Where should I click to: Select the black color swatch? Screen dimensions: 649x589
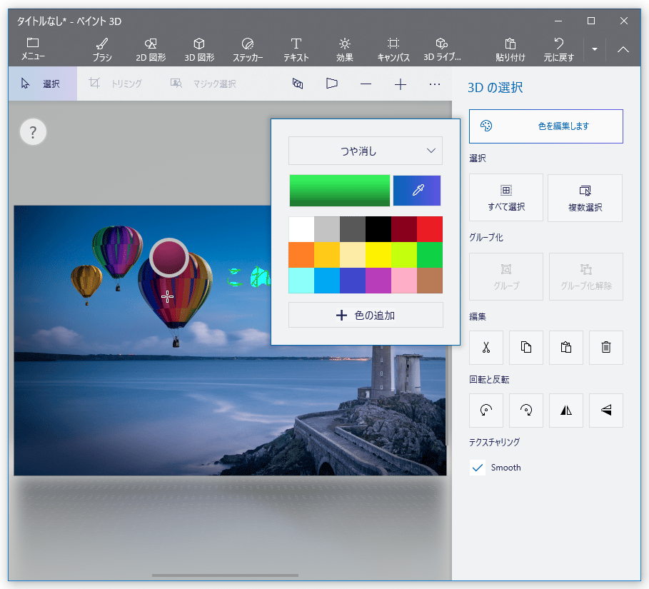[x=378, y=229]
